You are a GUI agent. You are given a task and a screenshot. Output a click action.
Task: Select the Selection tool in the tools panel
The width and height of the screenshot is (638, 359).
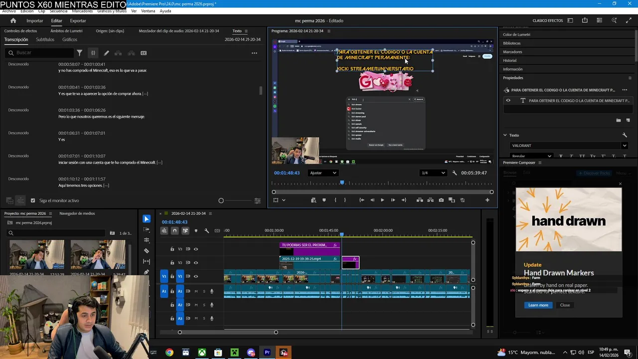tap(146, 219)
